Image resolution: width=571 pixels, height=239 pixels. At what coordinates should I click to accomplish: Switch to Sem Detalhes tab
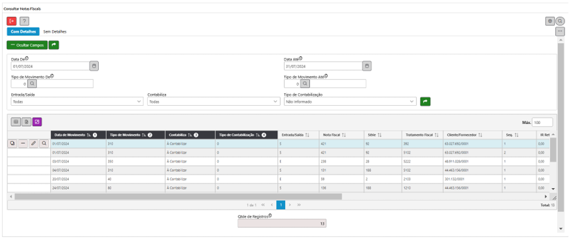click(x=55, y=31)
